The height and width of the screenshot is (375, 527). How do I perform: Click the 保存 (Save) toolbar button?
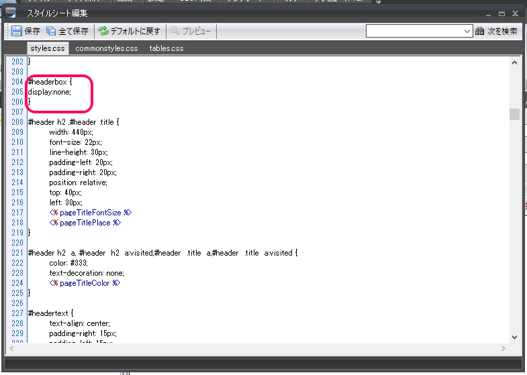26,31
